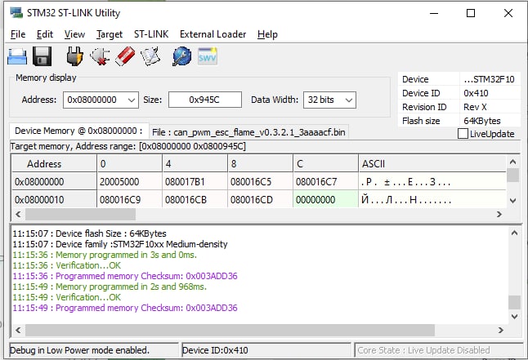The width and height of the screenshot is (528, 360).
Task: Click the STM32 ST-LINK Utility title icon
Action: (x=16, y=13)
